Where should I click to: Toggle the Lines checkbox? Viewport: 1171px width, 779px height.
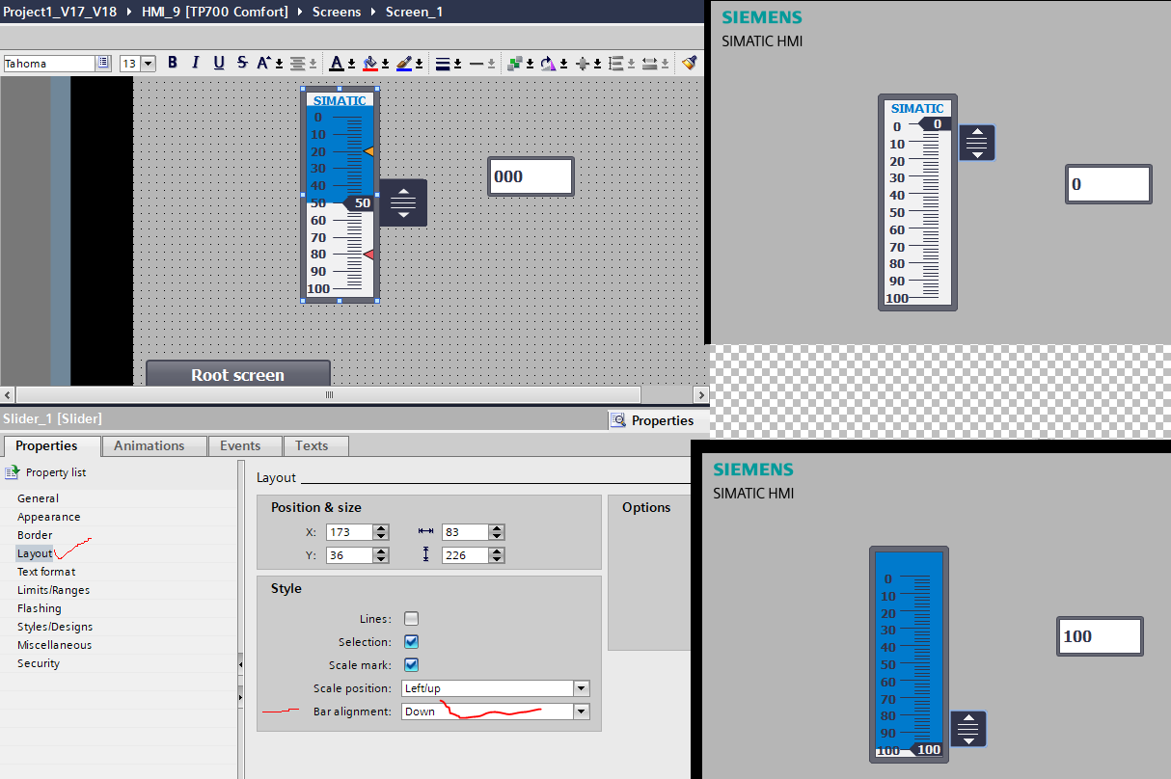point(412,619)
